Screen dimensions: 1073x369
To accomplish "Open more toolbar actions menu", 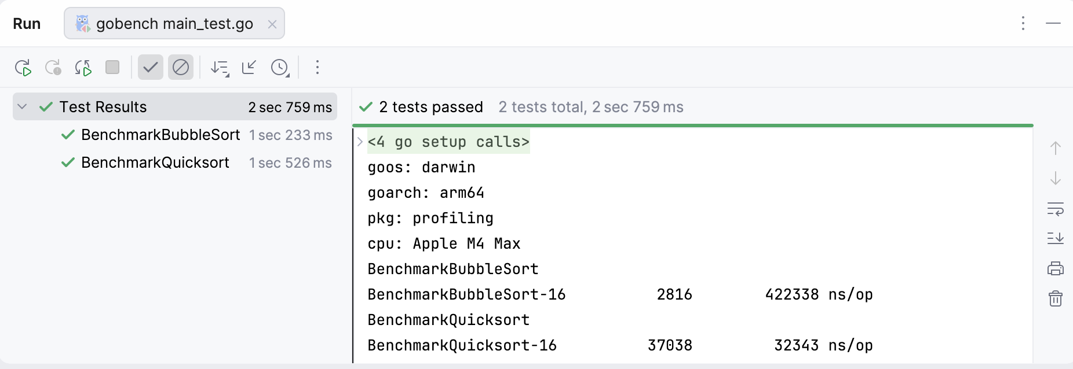I will click(x=317, y=67).
